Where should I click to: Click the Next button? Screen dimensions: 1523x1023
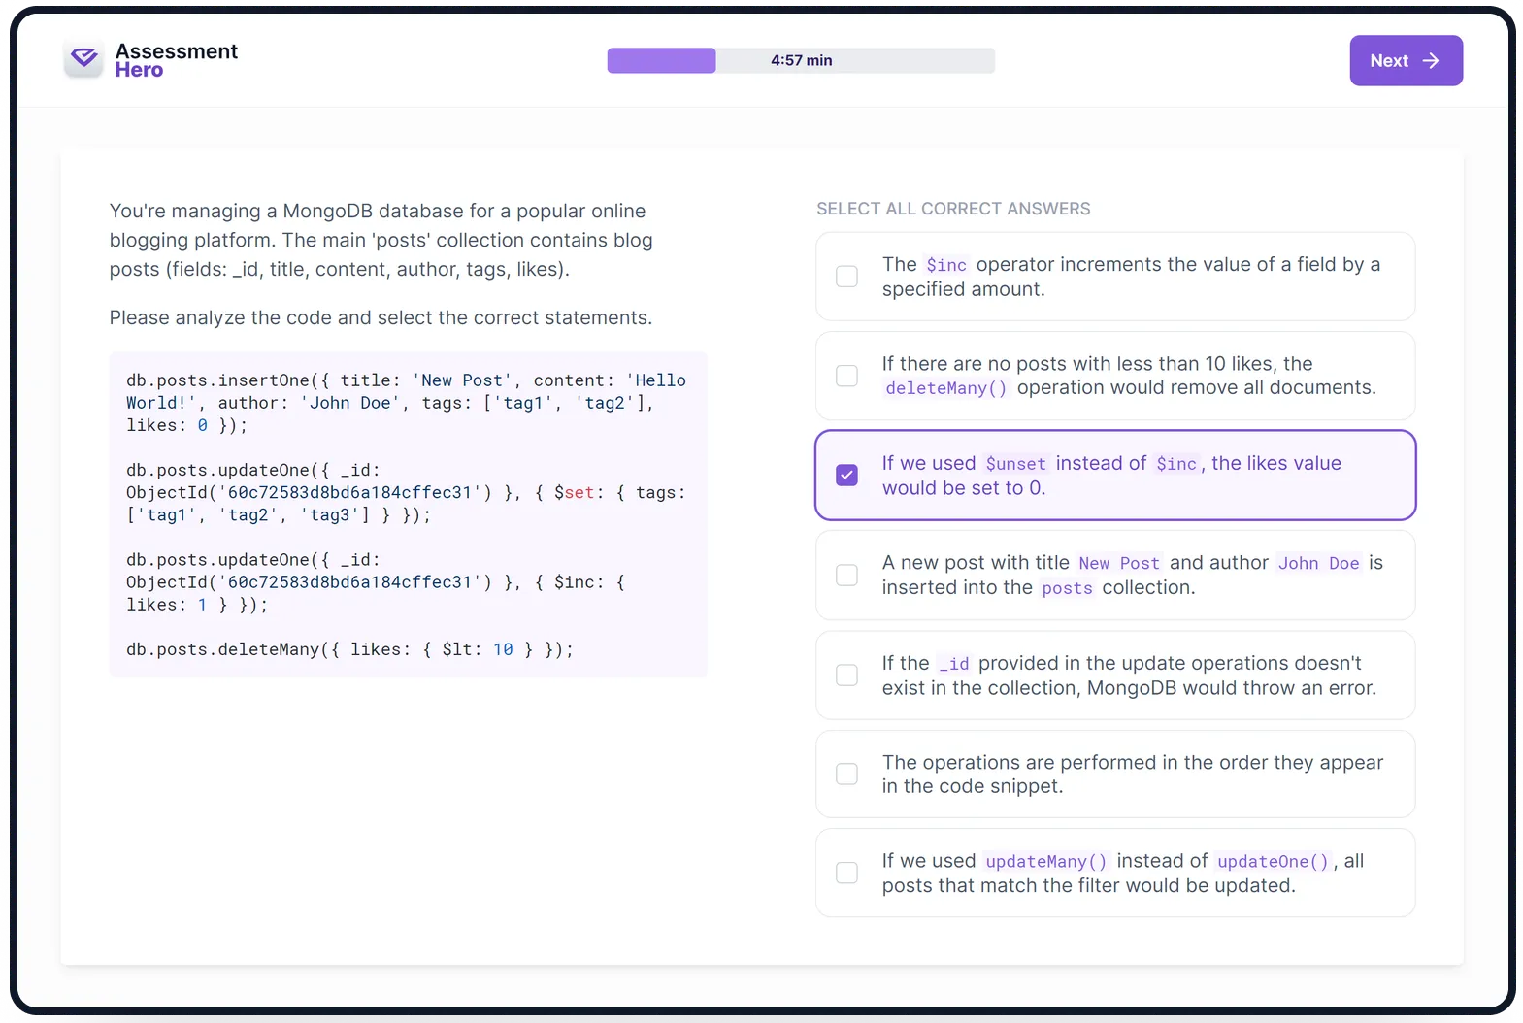coord(1406,60)
